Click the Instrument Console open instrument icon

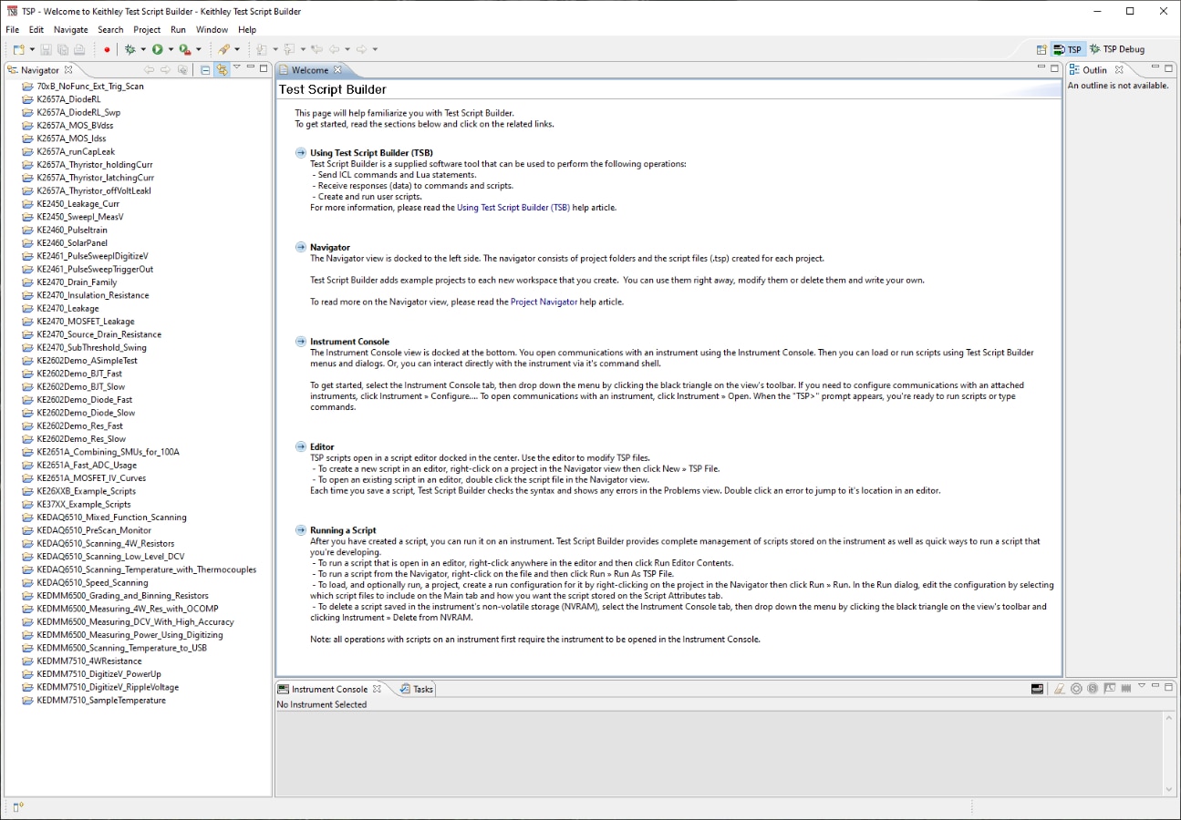point(1037,689)
